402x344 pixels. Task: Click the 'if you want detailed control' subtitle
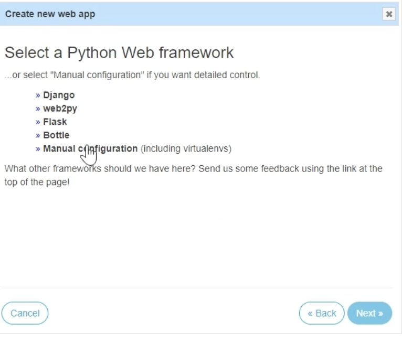point(132,75)
